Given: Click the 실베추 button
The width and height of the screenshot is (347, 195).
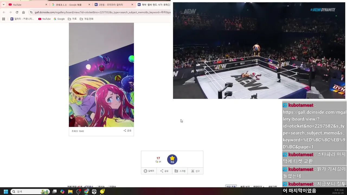Looking at the screenshot, I should pyautogui.click(x=149, y=171).
